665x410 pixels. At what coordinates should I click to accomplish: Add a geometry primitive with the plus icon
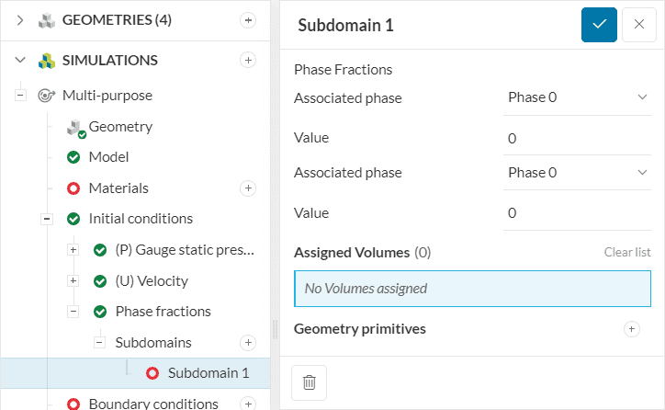click(x=631, y=329)
